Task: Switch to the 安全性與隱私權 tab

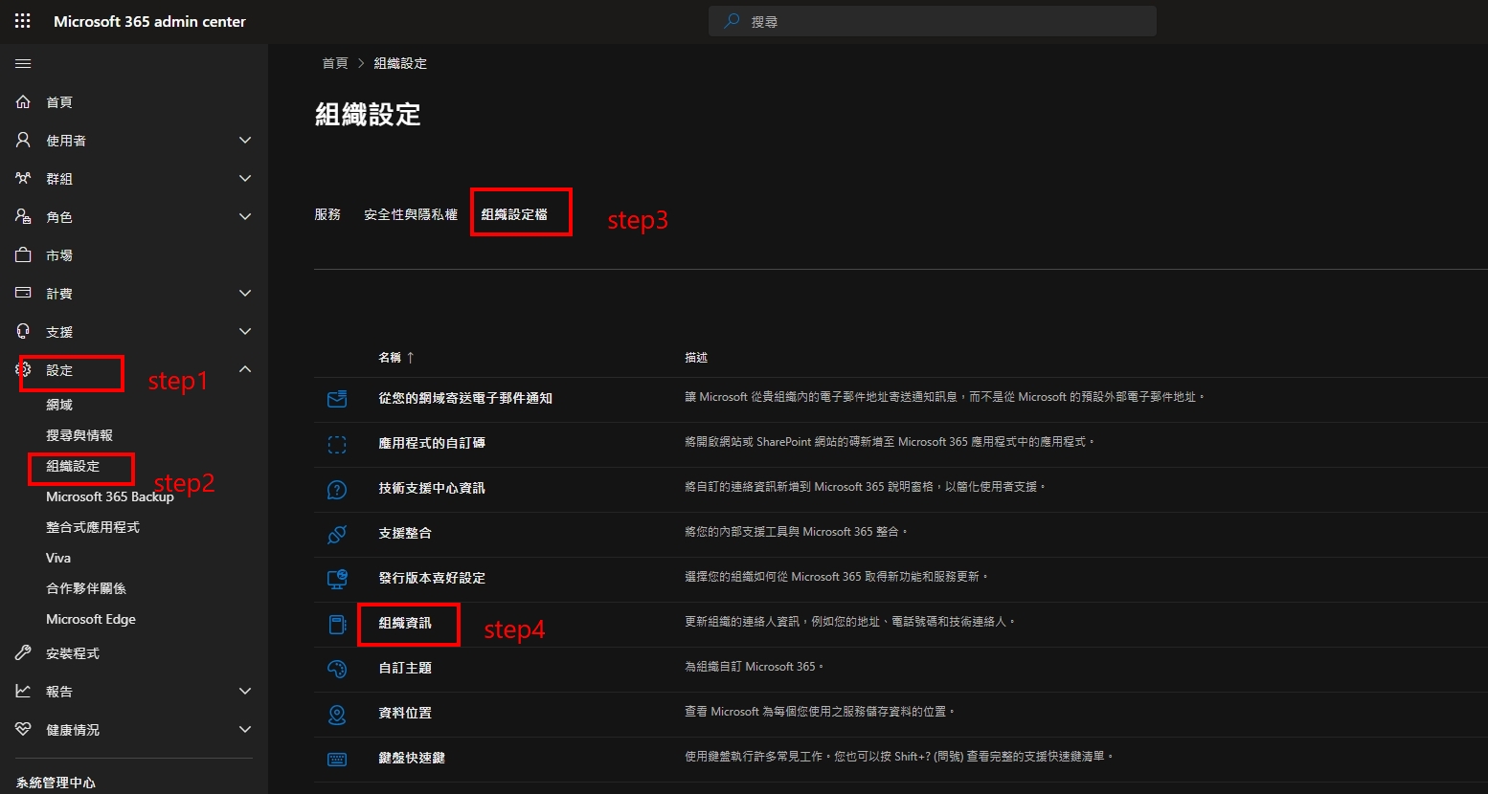Action: [411, 214]
